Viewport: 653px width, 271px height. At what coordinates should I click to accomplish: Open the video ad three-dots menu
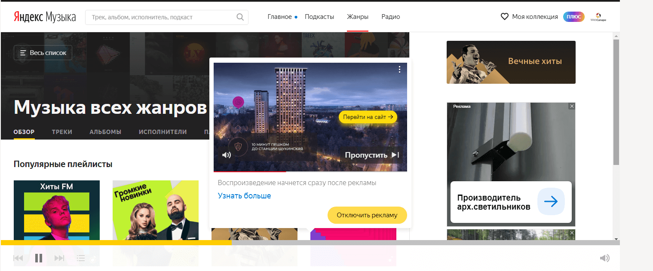point(399,69)
